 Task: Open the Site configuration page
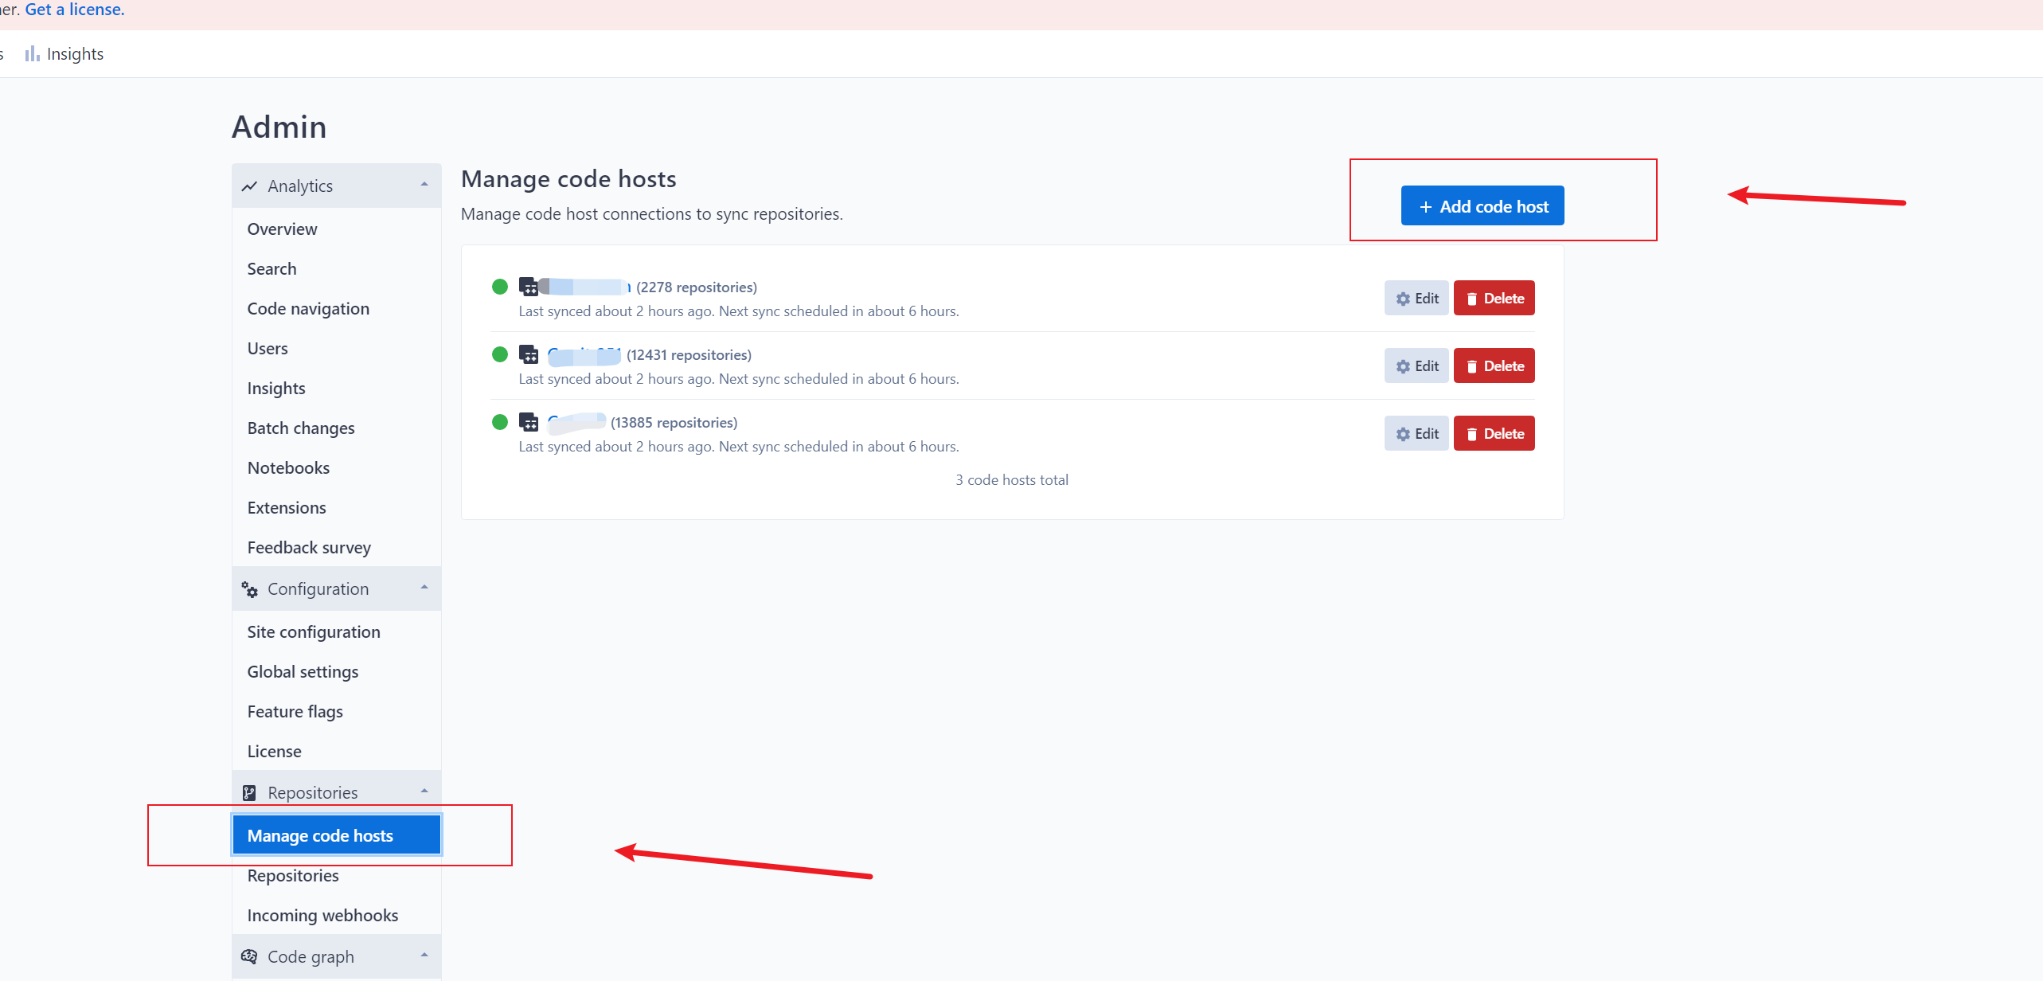tap(314, 631)
